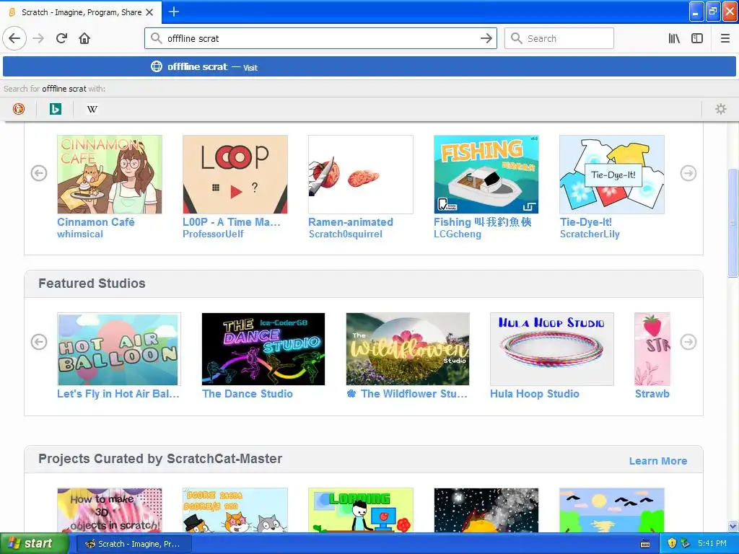The image size is (739, 554).
Task: Open The Wildflower Studio thumbnail
Action: click(408, 349)
